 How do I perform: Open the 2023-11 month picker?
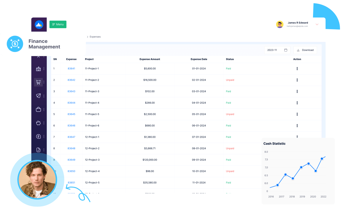pos(277,50)
